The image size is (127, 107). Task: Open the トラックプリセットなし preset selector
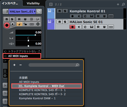[22, 51]
